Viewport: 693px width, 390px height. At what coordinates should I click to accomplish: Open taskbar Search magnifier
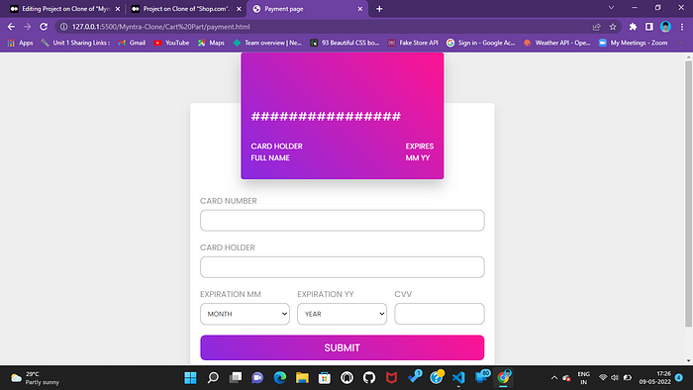pos(213,378)
